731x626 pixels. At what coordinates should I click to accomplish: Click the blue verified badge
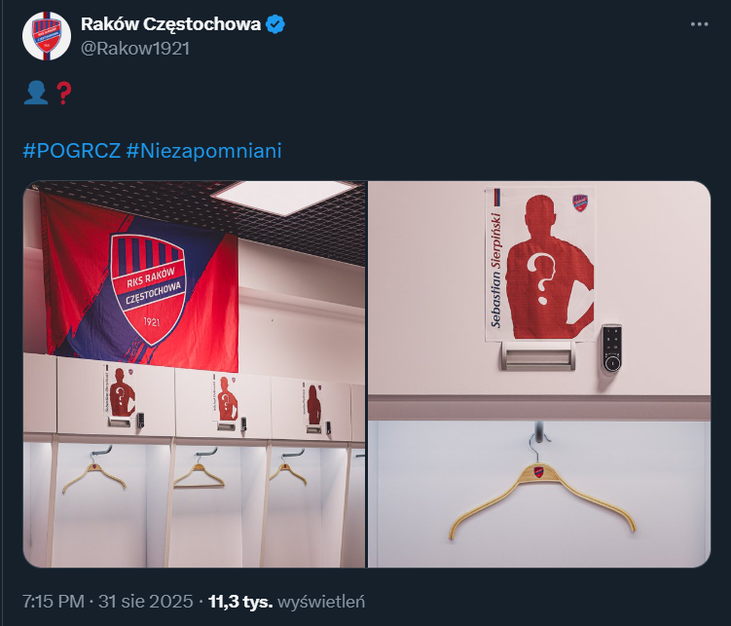(x=275, y=24)
